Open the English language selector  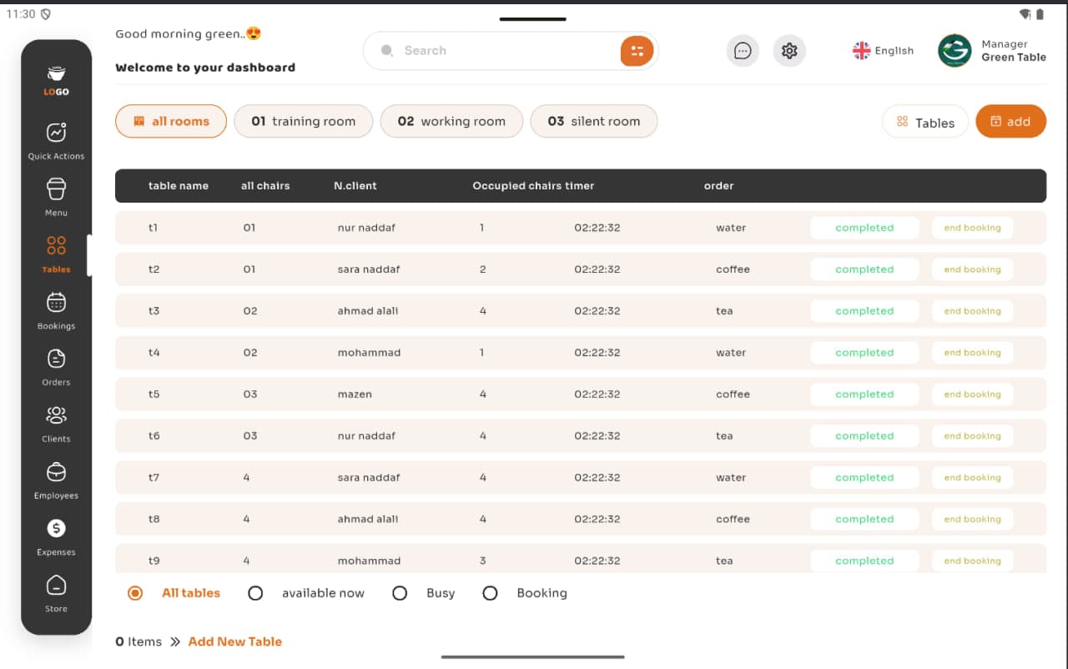(883, 51)
